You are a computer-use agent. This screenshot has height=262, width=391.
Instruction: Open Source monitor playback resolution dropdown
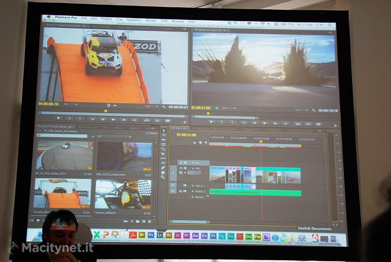point(152,107)
